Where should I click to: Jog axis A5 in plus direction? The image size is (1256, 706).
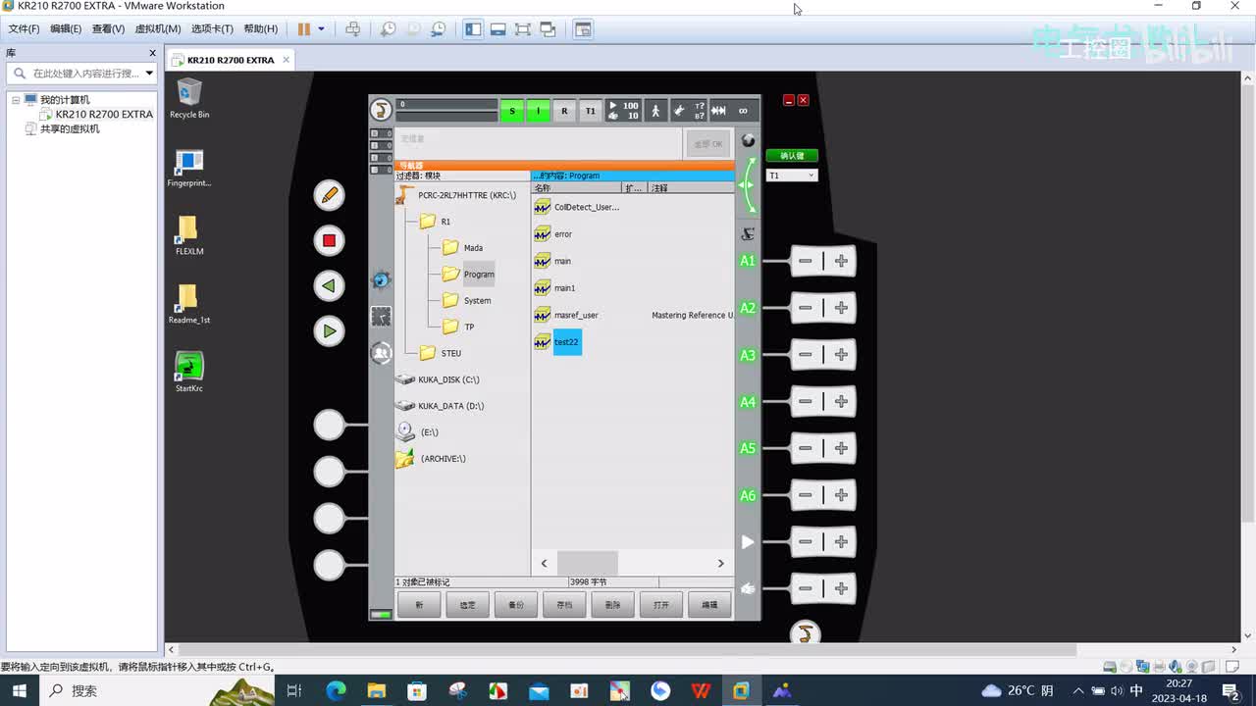coord(841,448)
